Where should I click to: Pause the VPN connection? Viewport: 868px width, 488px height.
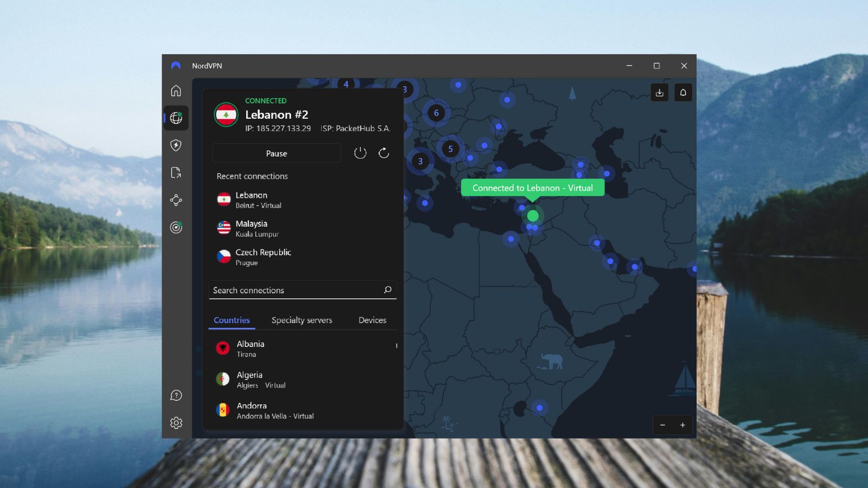[276, 153]
